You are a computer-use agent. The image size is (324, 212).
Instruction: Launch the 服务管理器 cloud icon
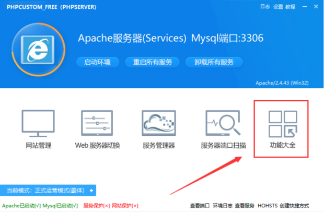159,123
